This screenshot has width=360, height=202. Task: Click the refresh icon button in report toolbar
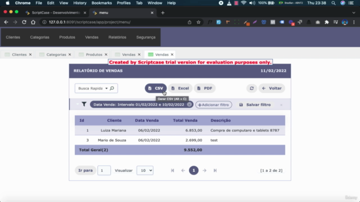click(x=251, y=88)
